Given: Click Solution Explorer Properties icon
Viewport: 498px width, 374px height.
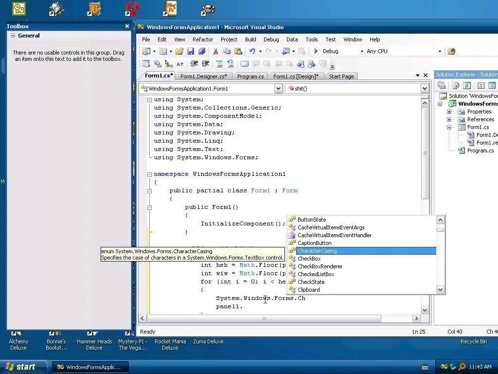Looking at the screenshot, I should pos(442,85).
